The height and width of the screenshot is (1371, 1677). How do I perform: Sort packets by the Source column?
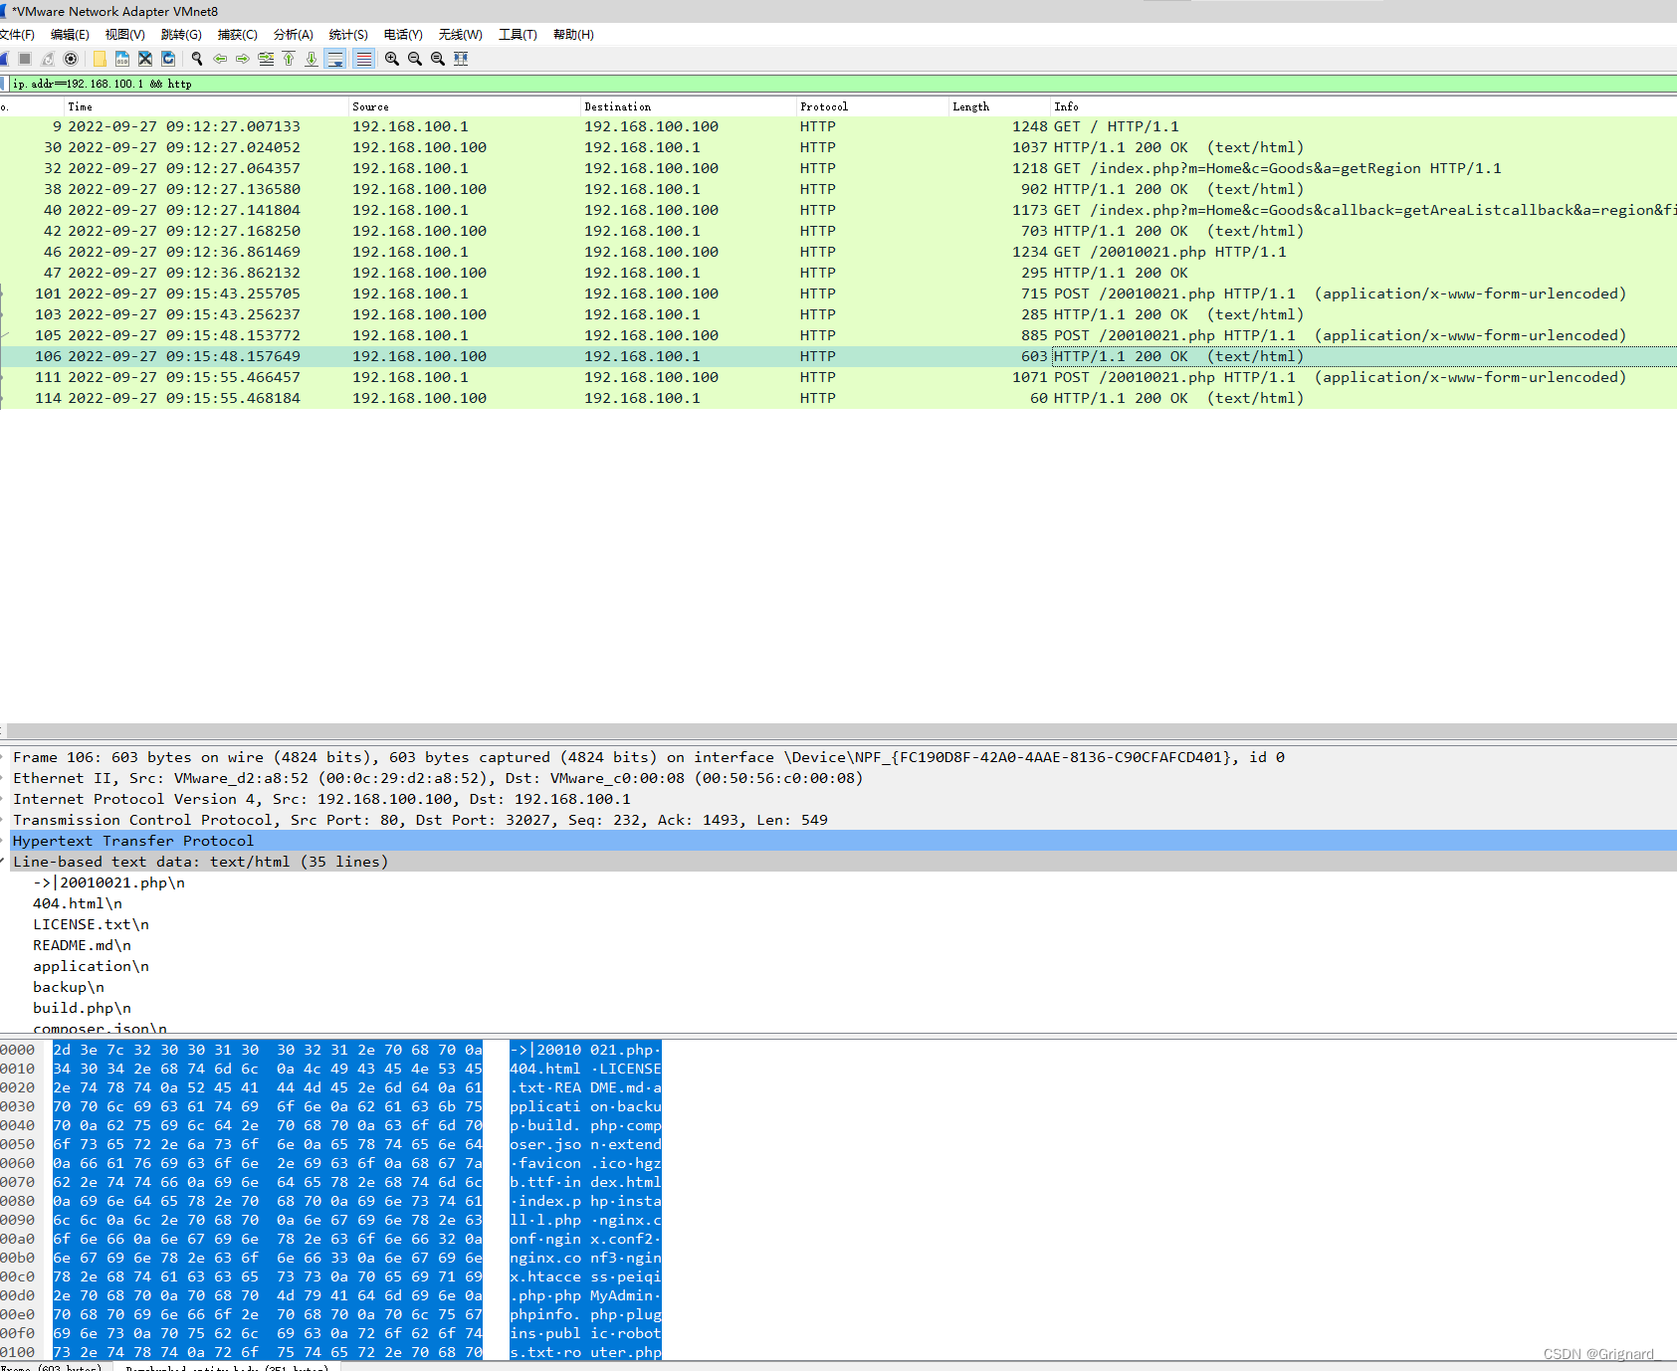[464, 106]
